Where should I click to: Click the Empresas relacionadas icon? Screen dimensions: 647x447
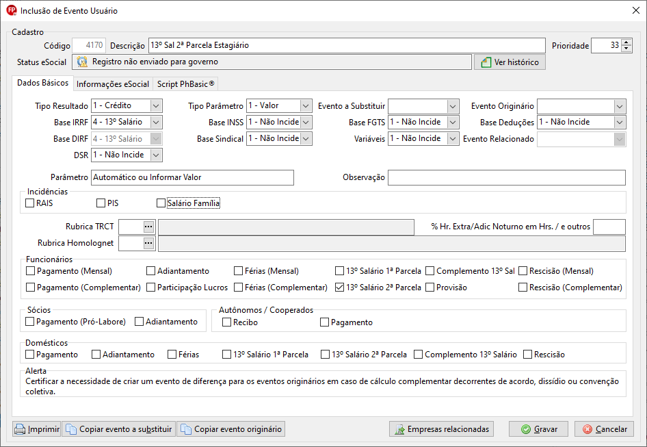[399, 429]
